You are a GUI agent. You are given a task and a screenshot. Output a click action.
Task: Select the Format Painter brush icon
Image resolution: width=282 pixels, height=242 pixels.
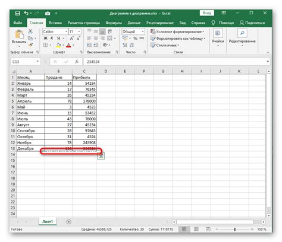(30, 45)
